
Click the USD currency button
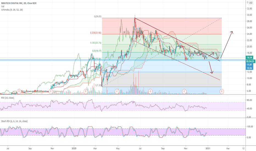[x=251, y=3]
